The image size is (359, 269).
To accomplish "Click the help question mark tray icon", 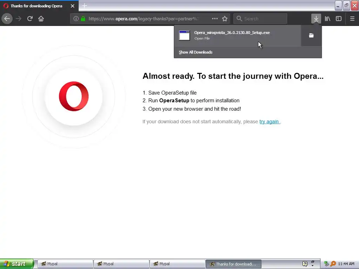I will point(305,264).
